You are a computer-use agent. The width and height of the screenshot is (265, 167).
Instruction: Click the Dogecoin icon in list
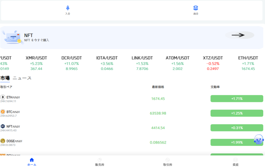(3, 141)
